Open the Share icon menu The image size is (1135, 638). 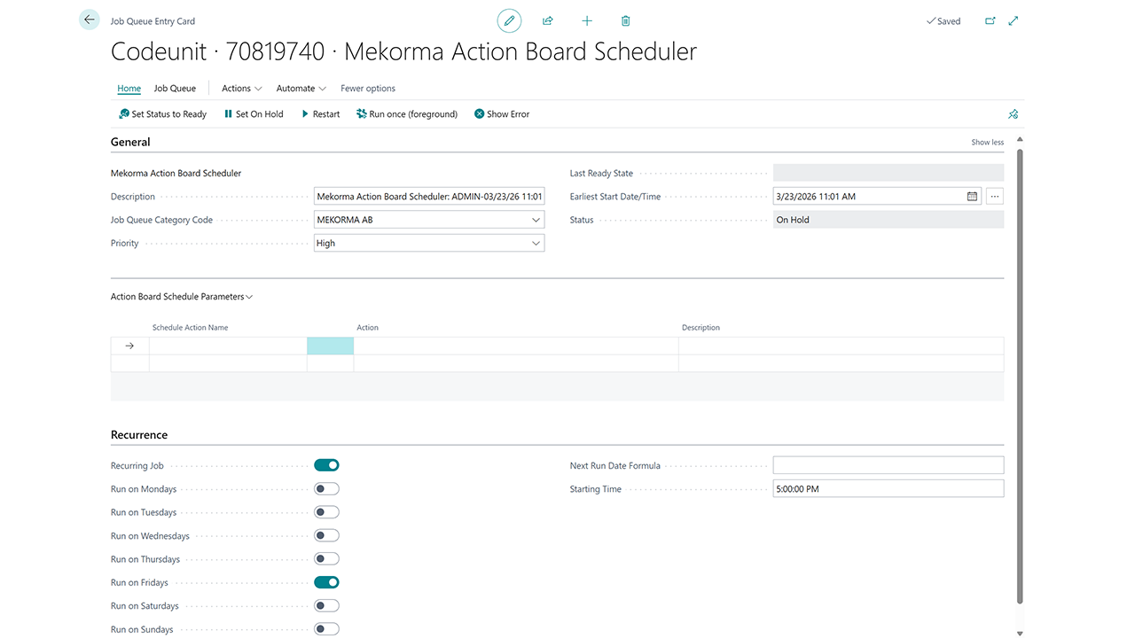point(548,20)
